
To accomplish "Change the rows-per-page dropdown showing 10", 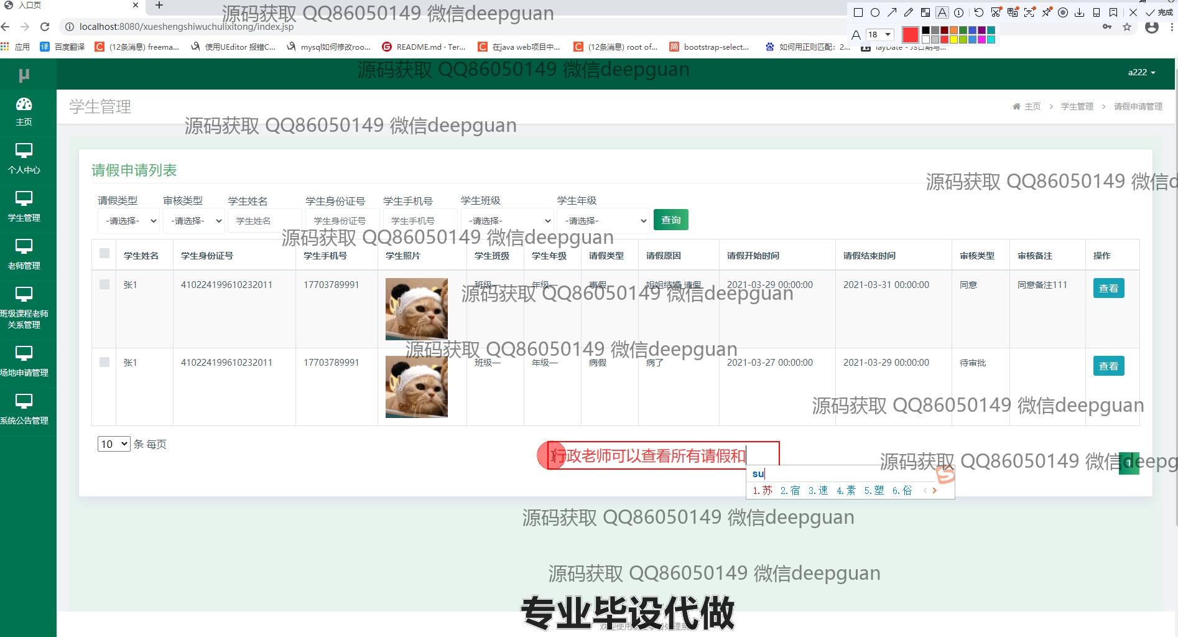I will 114,444.
